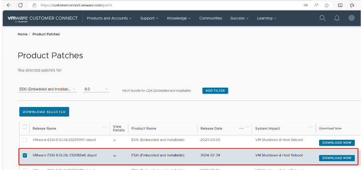Download 8.0U1d patch with DOWNLOAD NOW

[337, 143]
